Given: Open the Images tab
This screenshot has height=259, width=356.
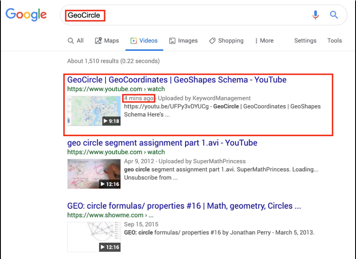Looking at the screenshot, I should [183, 40].
